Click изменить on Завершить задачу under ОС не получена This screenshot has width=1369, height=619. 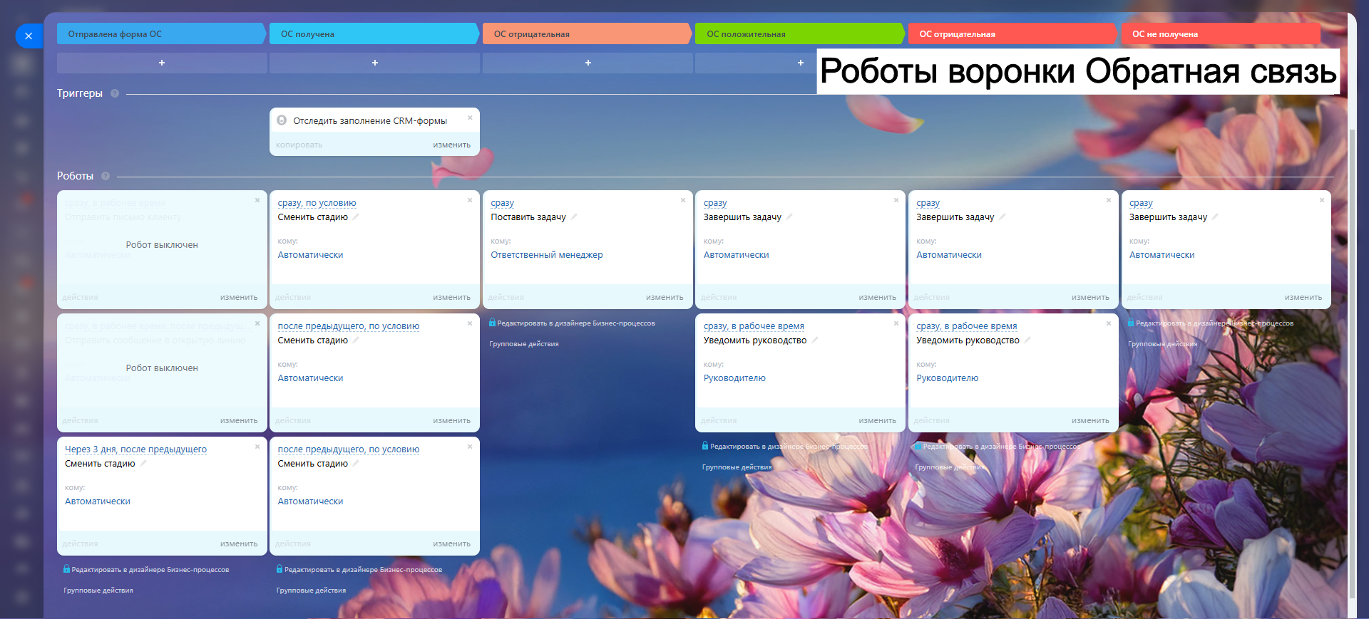click(x=1303, y=297)
